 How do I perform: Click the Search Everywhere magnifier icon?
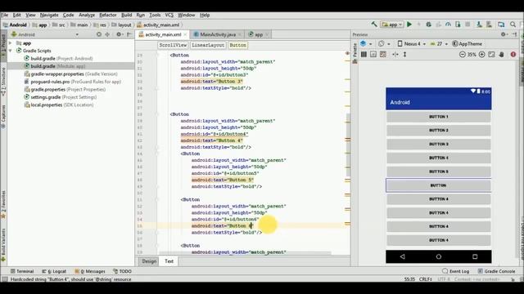513,24
